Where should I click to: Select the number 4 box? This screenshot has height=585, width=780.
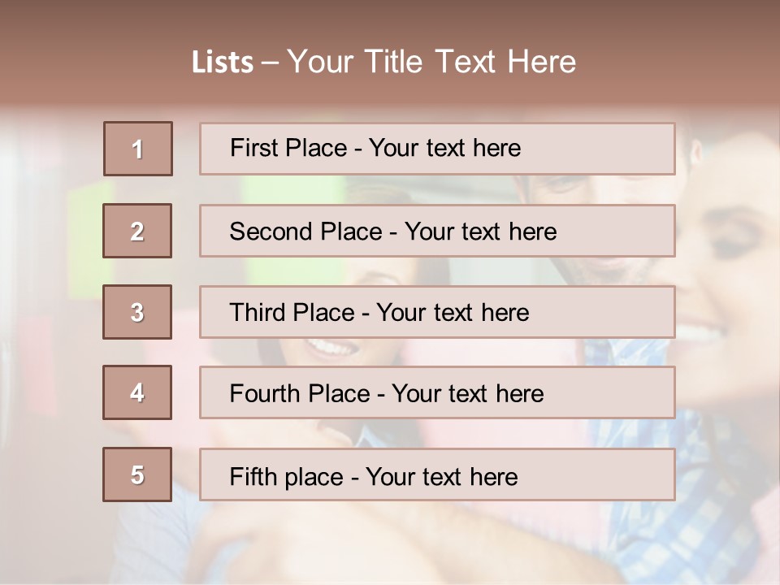pos(137,392)
